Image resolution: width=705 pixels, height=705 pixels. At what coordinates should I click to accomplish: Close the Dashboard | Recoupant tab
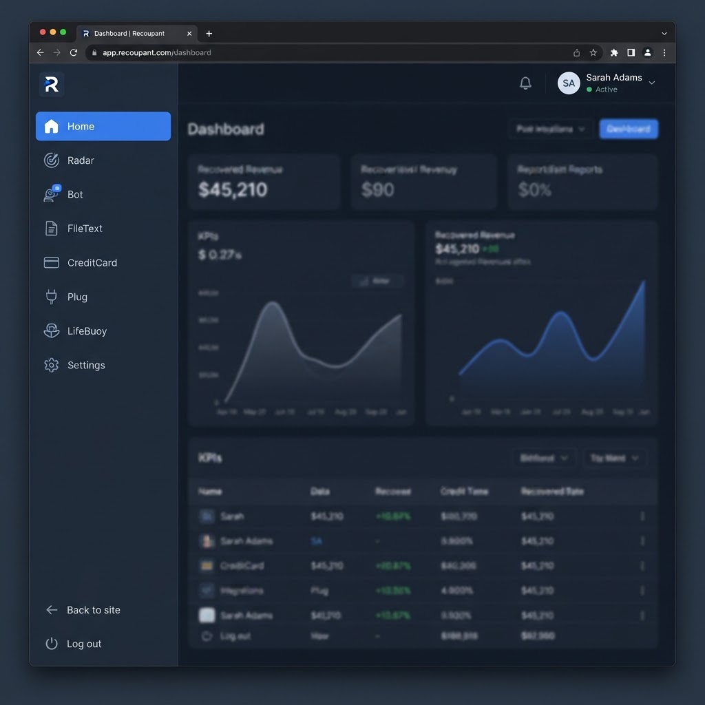pyautogui.click(x=189, y=34)
